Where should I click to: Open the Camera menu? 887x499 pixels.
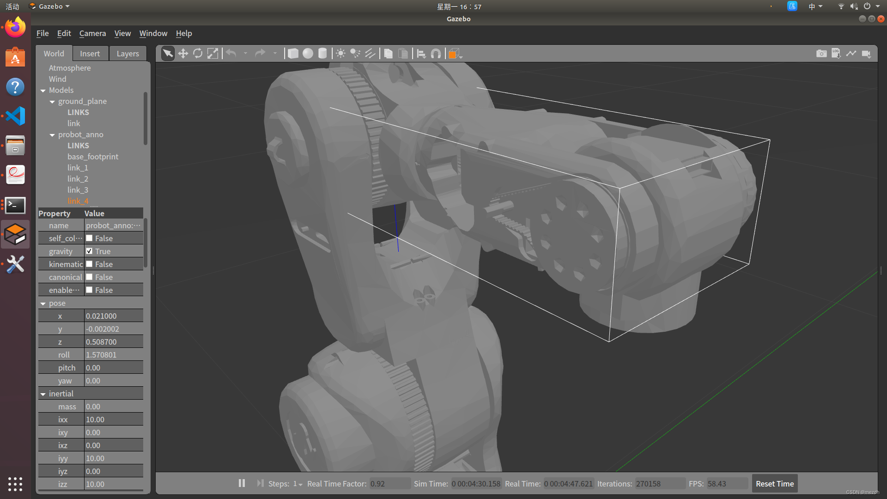(x=92, y=33)
